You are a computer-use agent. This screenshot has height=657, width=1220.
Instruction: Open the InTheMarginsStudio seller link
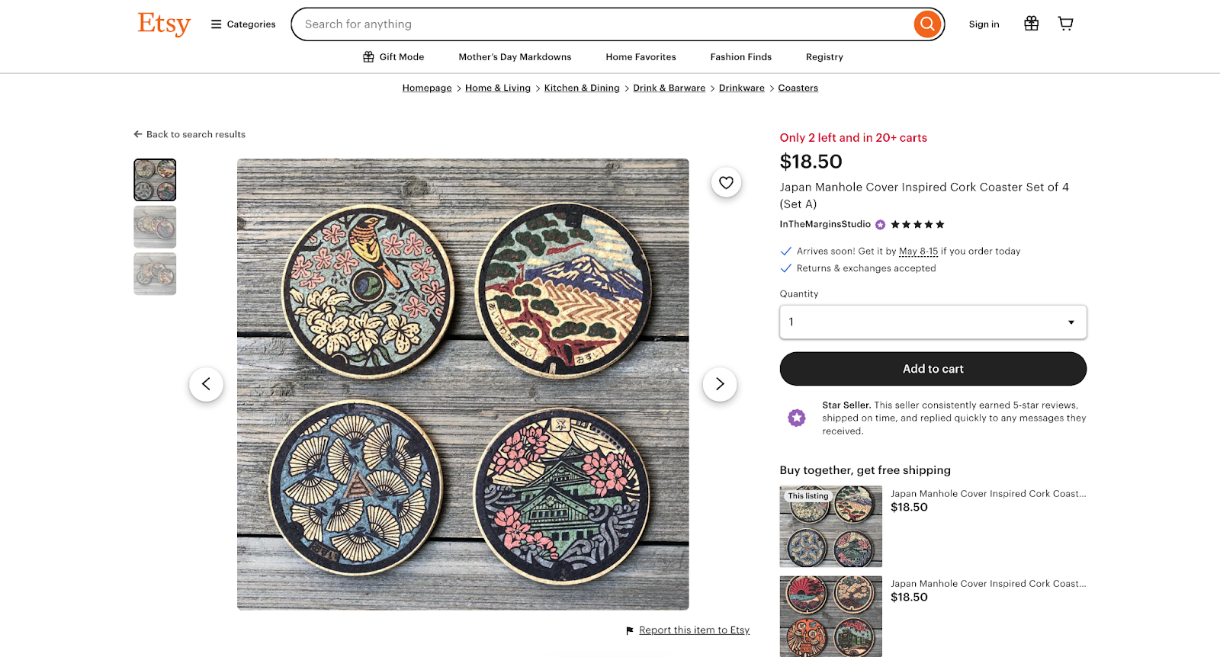(823, 224)
